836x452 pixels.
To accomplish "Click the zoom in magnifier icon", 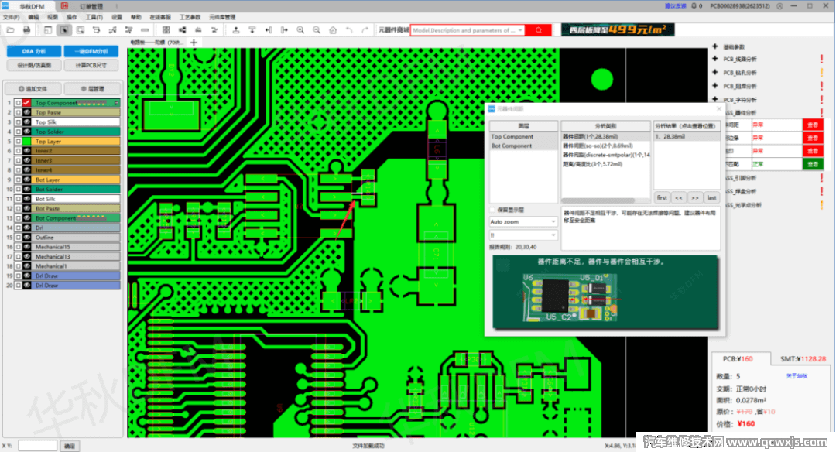I will 300,30.
